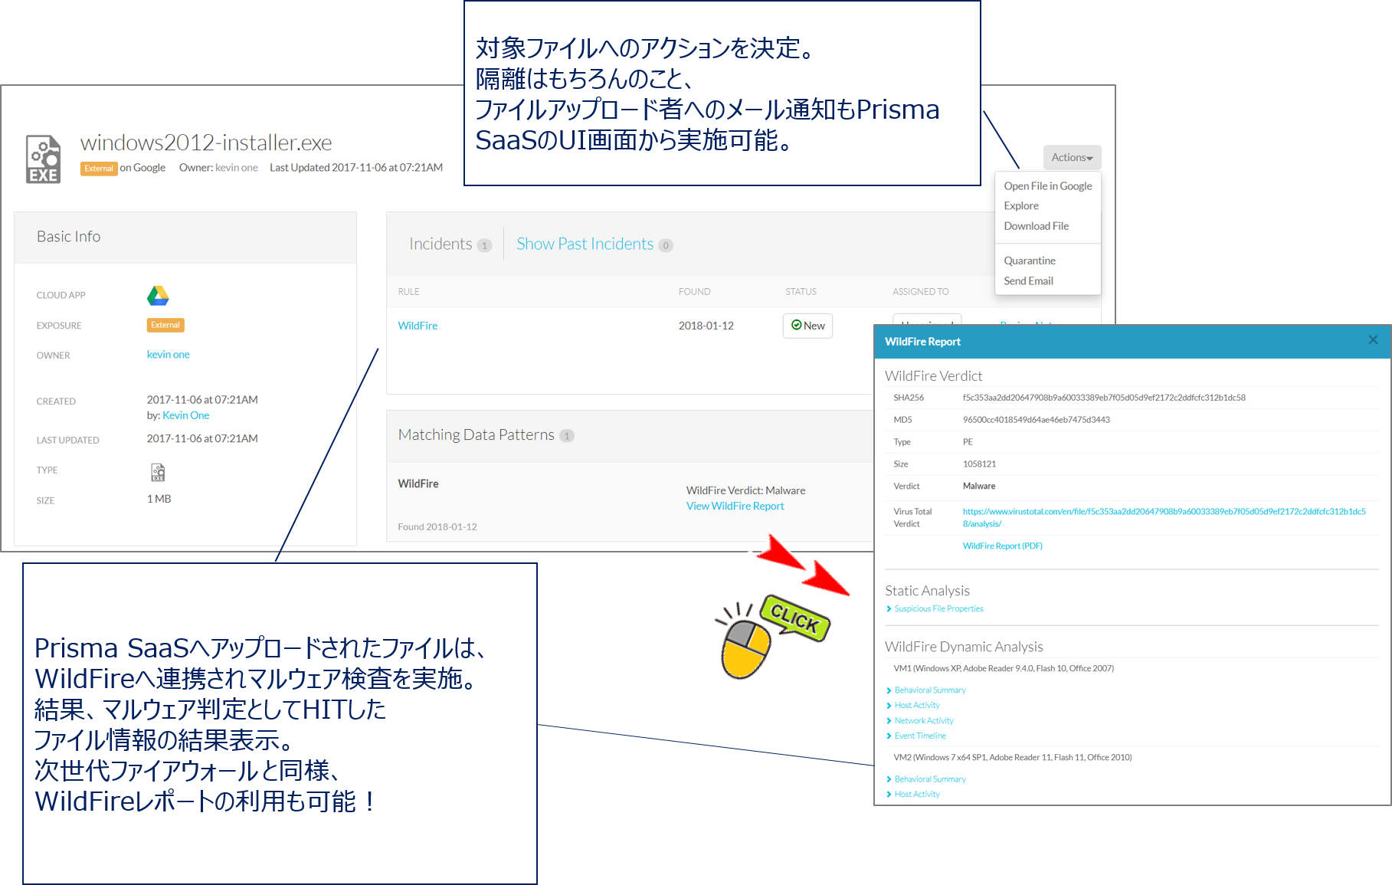Open the New status dropdown button

(807, 326)
